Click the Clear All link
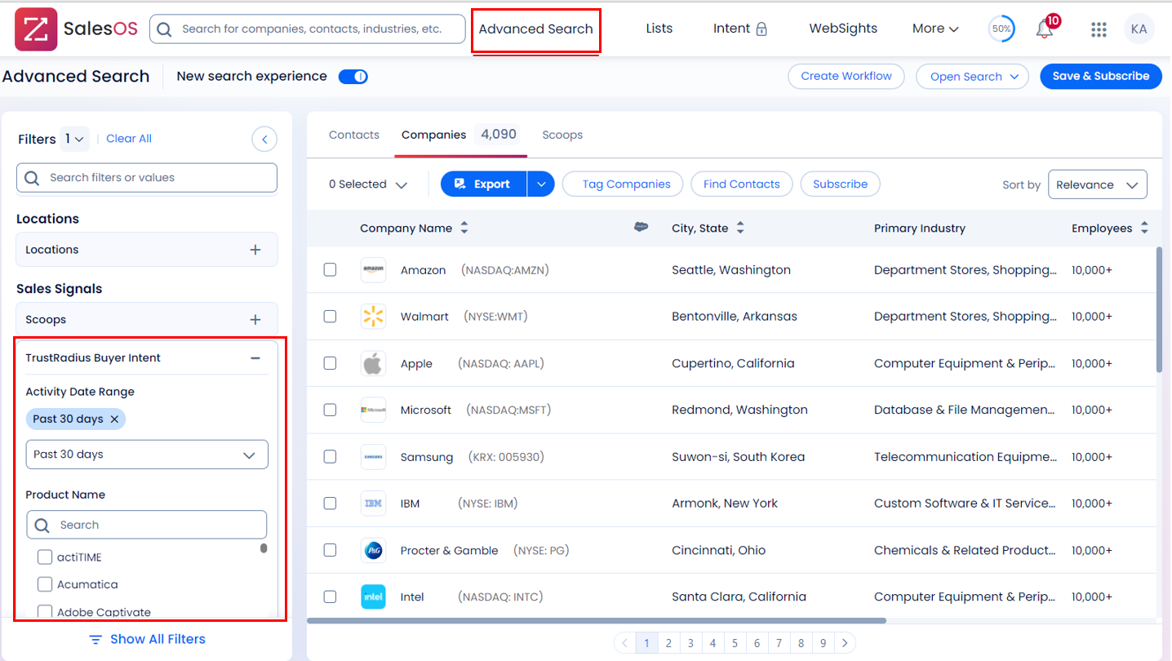The image size is (1172, 661). [129, 139]
